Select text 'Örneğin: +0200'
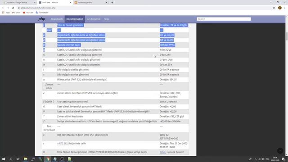Image resolution: width=288 pixels, height=162 pixels. click(168, 107)
